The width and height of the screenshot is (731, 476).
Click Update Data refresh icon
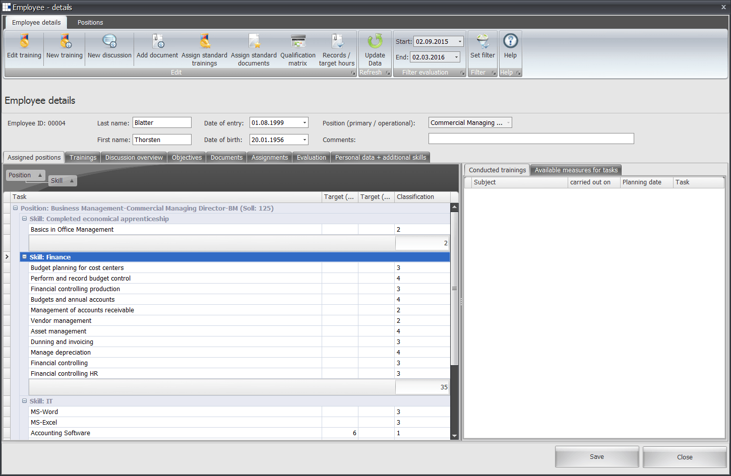[x=375, y=41]
